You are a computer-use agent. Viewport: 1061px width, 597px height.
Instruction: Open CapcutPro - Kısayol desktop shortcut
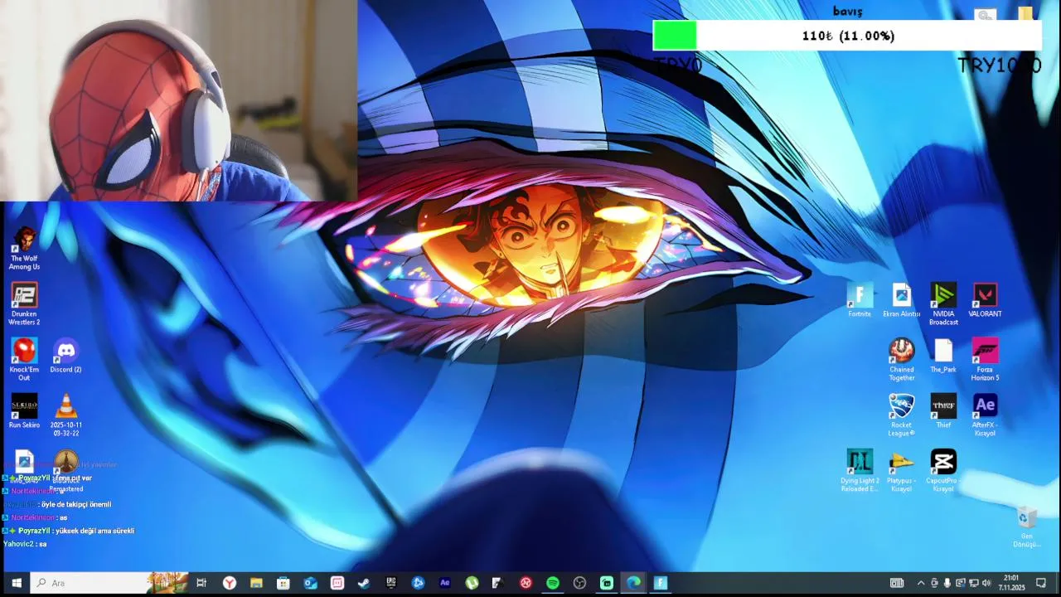943,471
